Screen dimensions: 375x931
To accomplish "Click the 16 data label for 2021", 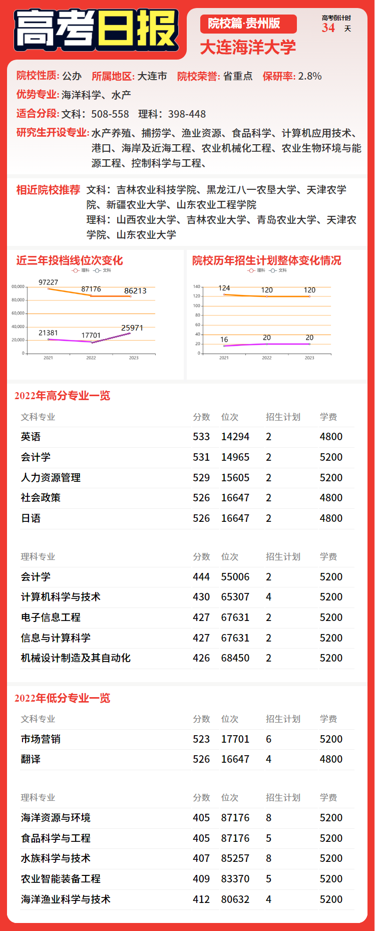I will [x=224, y=340].
